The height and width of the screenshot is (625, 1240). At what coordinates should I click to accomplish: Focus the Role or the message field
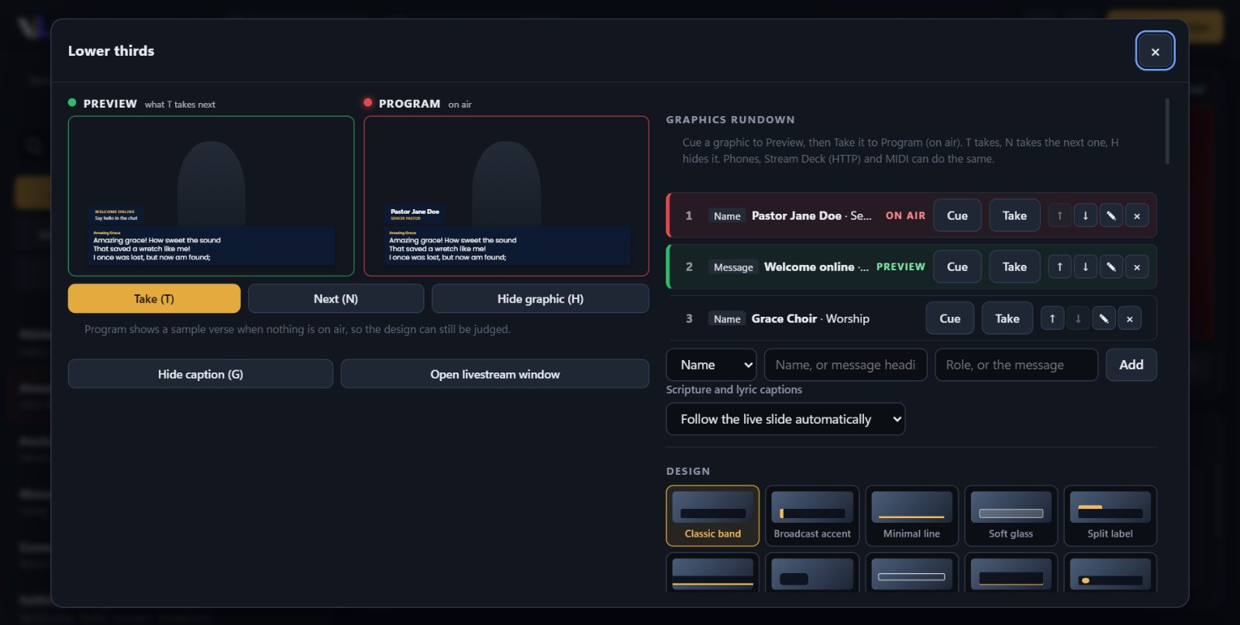point(1017,365)
